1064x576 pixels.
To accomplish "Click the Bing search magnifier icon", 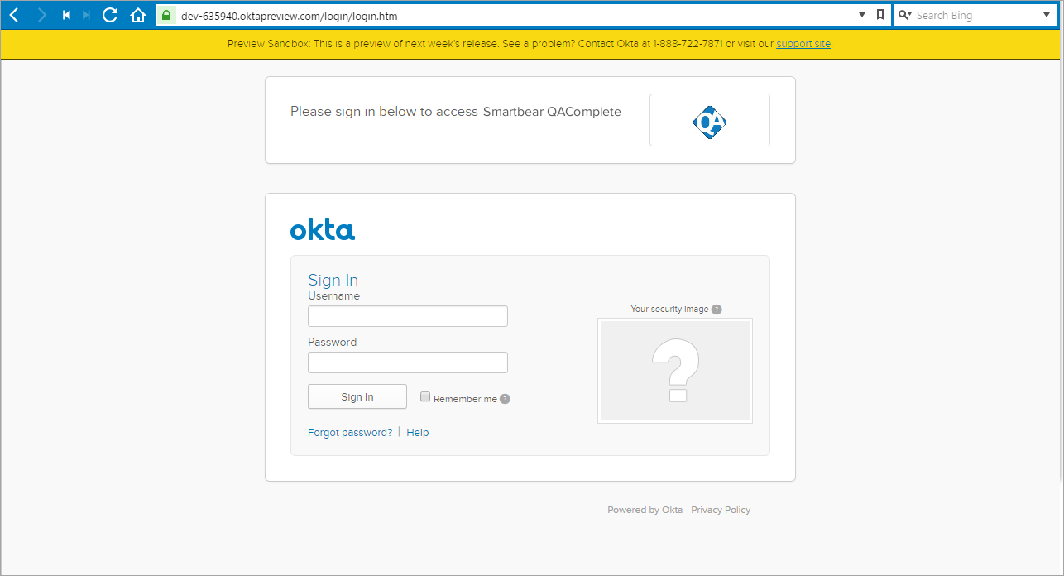I will (x=904, y=14).
